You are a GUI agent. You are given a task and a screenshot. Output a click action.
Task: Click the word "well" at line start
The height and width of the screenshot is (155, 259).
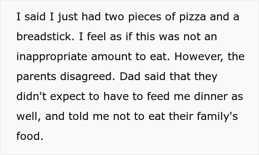point(28,116)
